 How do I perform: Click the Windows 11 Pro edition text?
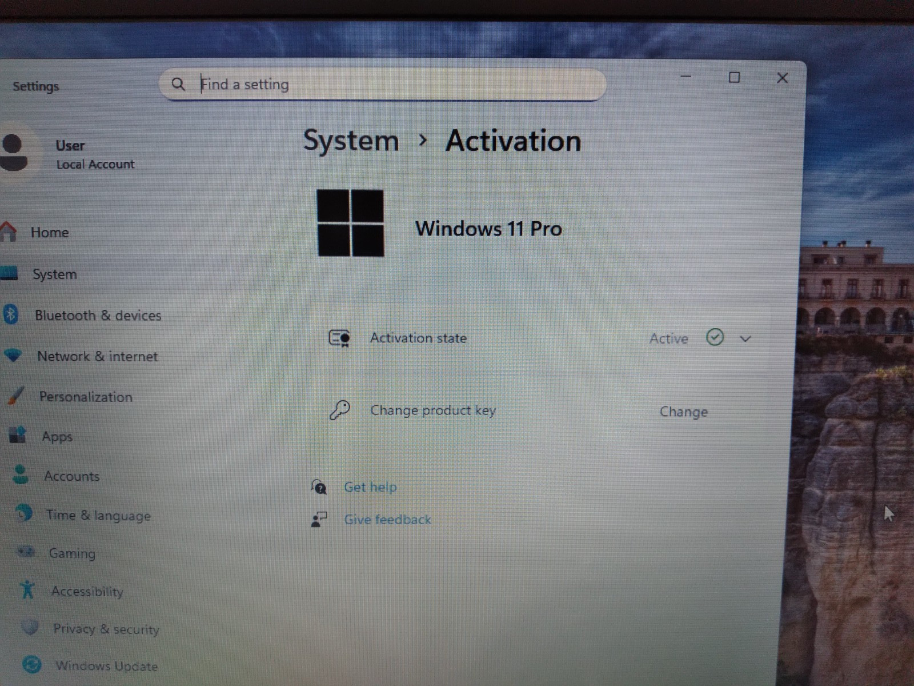pos(488,229)
